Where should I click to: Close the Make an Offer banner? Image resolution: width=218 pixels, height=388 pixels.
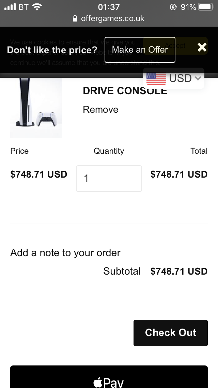202,47
